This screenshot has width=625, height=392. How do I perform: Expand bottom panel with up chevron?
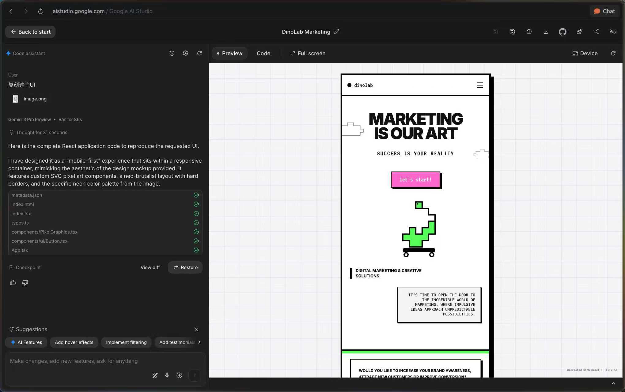pyautogui.click(x=613, y=383)
